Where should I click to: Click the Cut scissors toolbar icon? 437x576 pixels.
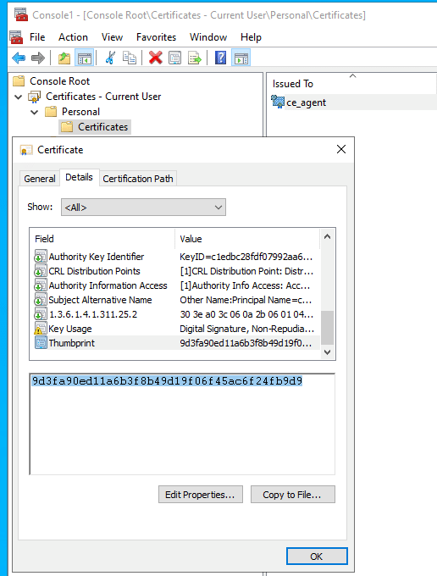[110, 58]
